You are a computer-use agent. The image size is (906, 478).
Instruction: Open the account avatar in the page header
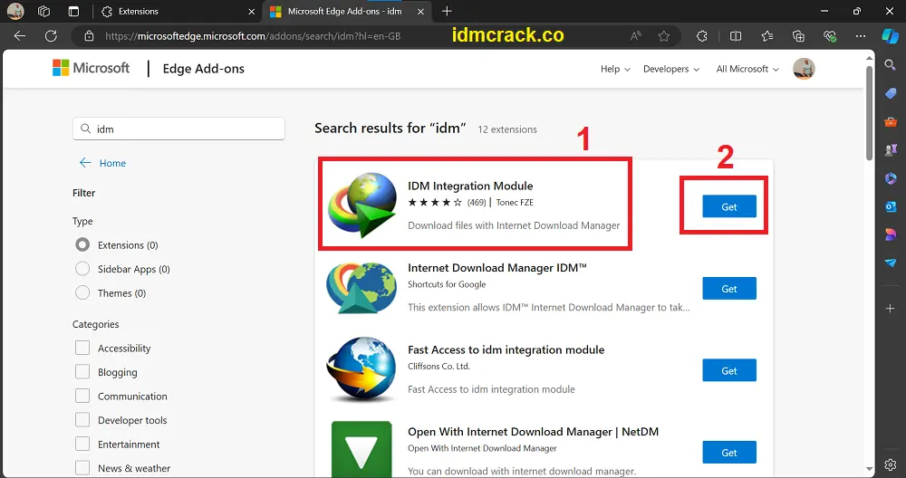pyautogui.click(x=804, y=69)
